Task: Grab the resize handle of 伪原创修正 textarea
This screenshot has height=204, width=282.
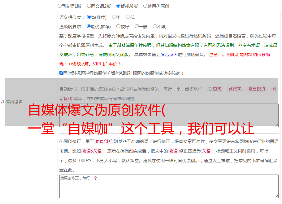Action: pyautogui.click(x=277, y=196)
